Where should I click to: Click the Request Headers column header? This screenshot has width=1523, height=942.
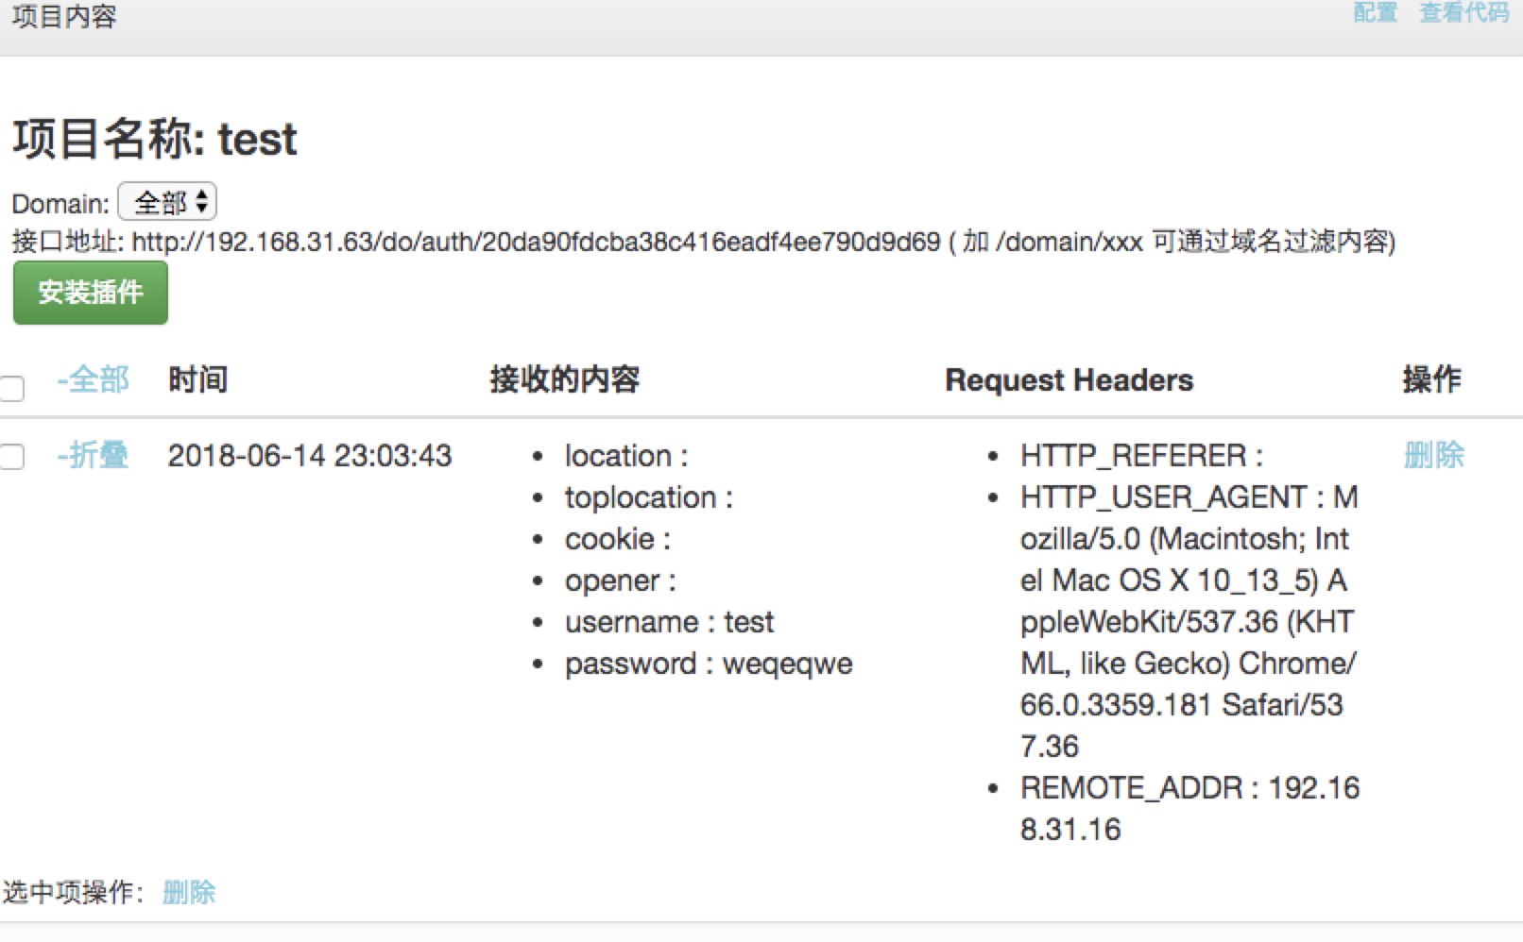[1070, 380]
